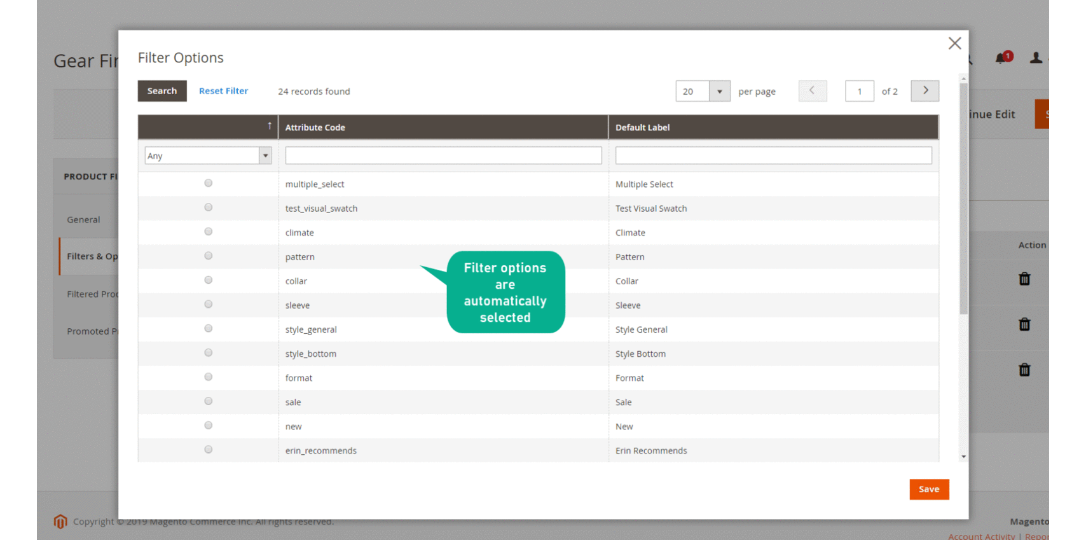The height and width of the screenshot is (540, 1086).
Task: Choose the erin_recommends radio button
Action: tap(208, 449)
